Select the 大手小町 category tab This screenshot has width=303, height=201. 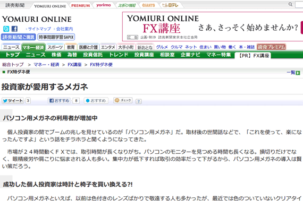pos(126,47)
